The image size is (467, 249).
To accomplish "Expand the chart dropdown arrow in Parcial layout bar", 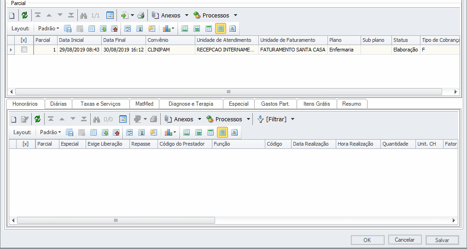I will (173, 29).
